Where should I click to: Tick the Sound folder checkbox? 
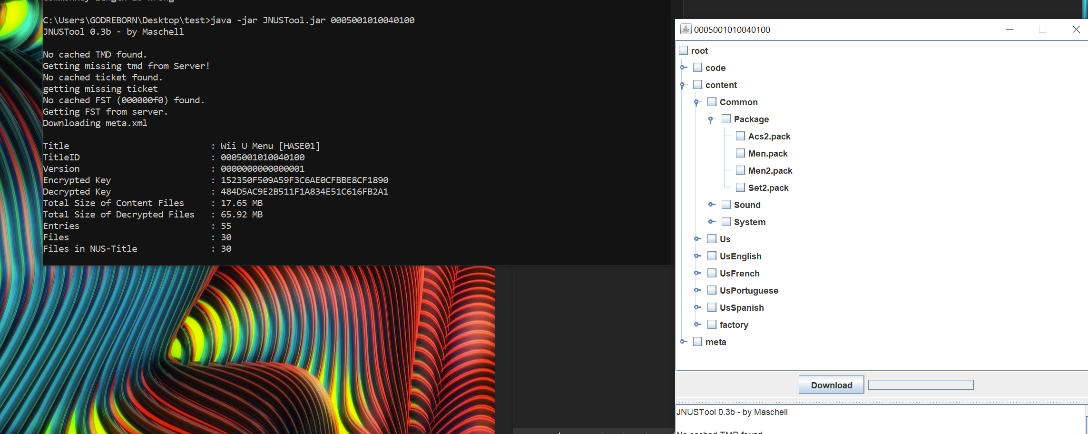726,205
